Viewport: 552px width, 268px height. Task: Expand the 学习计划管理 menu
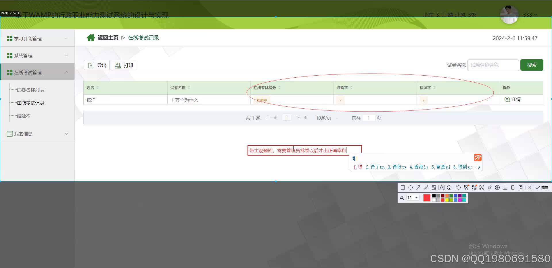(x=37, y=38)
